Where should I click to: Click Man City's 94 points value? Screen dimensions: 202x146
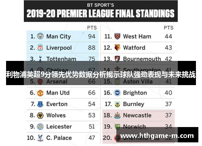[x=92, y=36]
